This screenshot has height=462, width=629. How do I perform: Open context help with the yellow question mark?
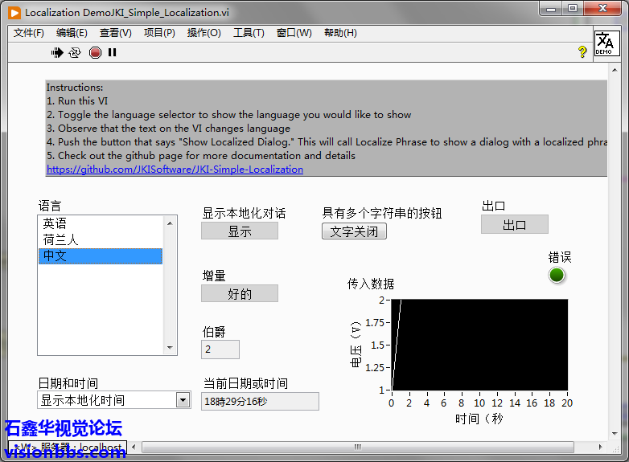[x=582, y=52]
